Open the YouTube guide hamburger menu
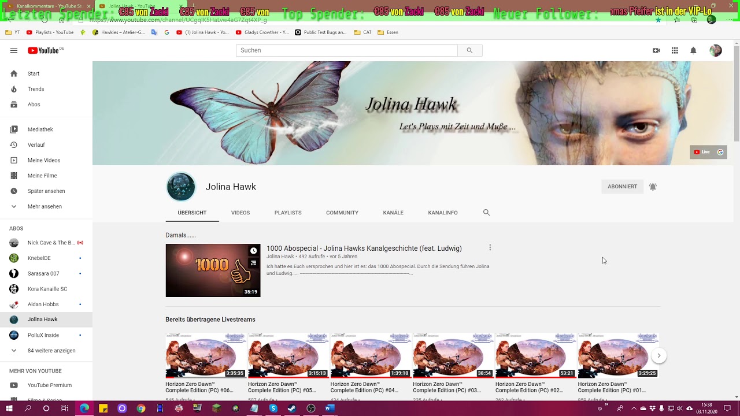 (x=14, y=50)
